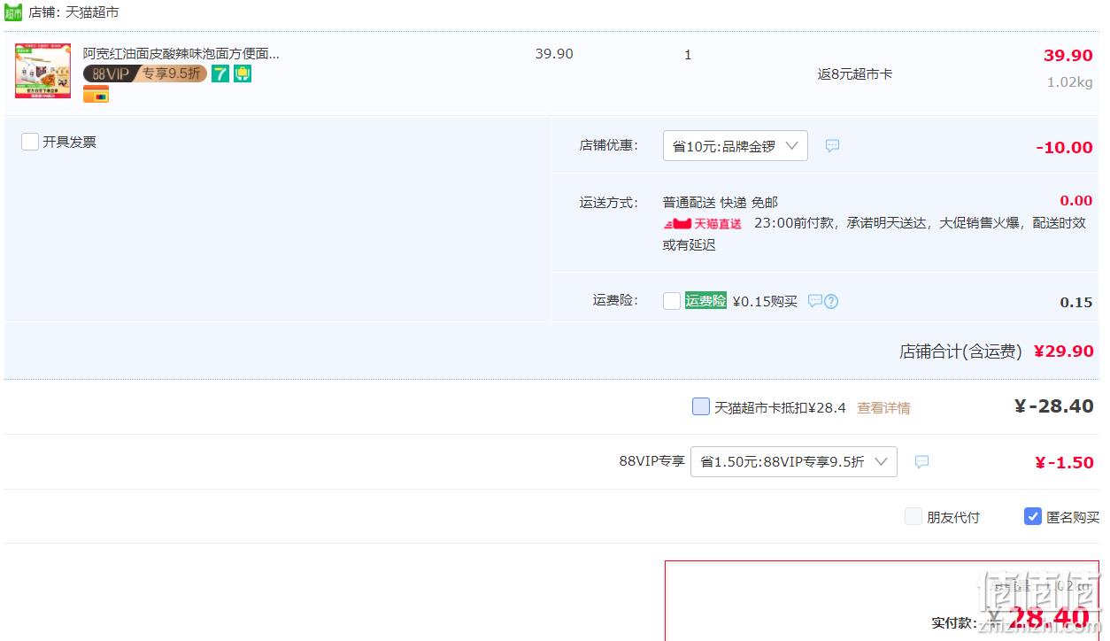Click the 0.00 shipping fee amount
1110x641 pixels.
point(1076,201)
